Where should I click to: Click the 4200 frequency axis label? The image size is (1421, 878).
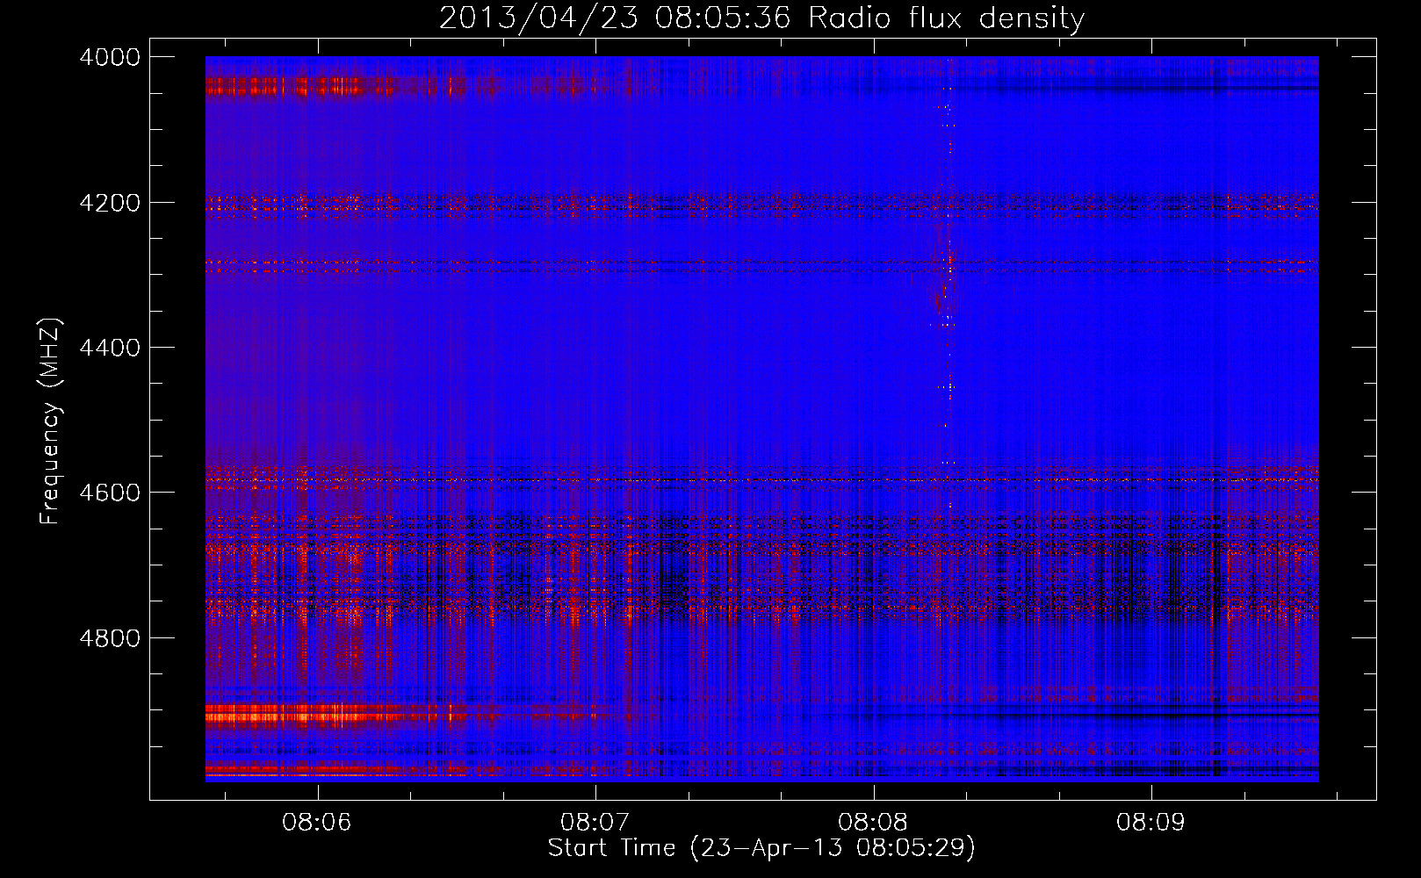[110, 203]
